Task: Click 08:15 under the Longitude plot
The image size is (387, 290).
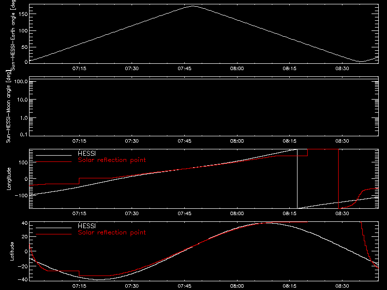Action: click(x=289, y=214)
